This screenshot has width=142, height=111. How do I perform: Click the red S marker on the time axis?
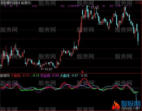[82, 72]
